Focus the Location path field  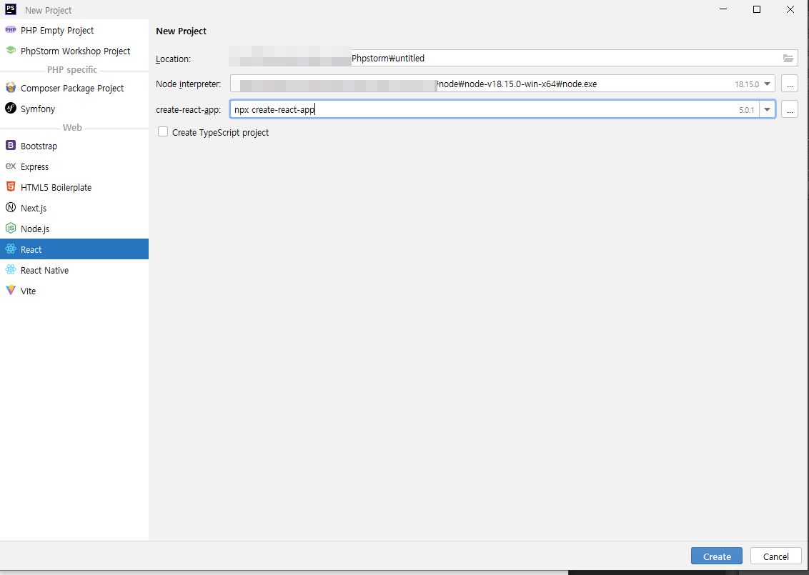[513, 59]
